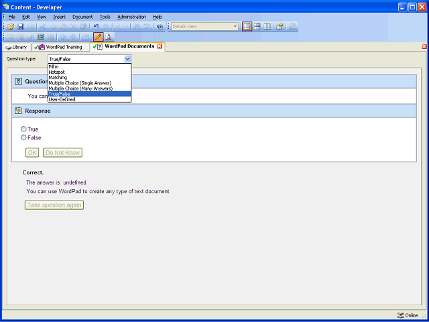Click the green Refresh arrows icon

click(292, 27)
